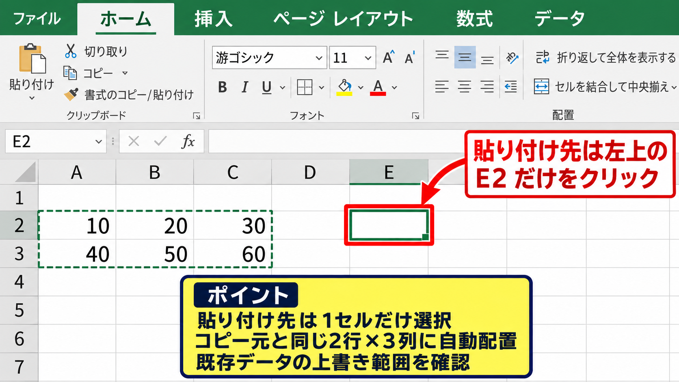Viewport: 679px width, 382px height.
Task: Click セルを結合して中央揃え merge button
Action: tap(605, 86)
